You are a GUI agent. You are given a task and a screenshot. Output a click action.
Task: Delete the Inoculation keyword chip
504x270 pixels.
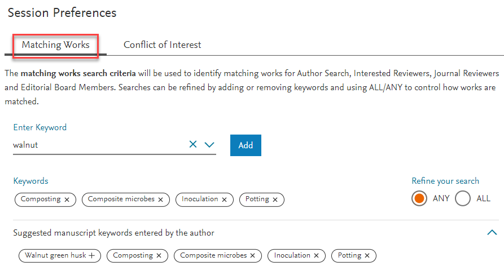[x=225, y=200]
